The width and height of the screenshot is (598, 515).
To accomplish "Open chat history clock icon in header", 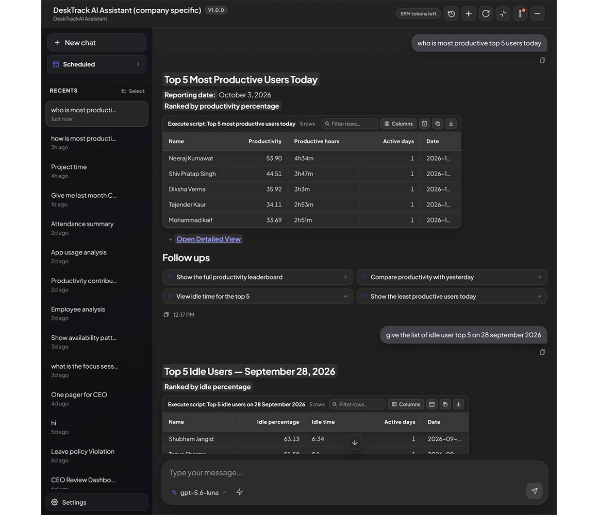I will click(x=451, y=14).
